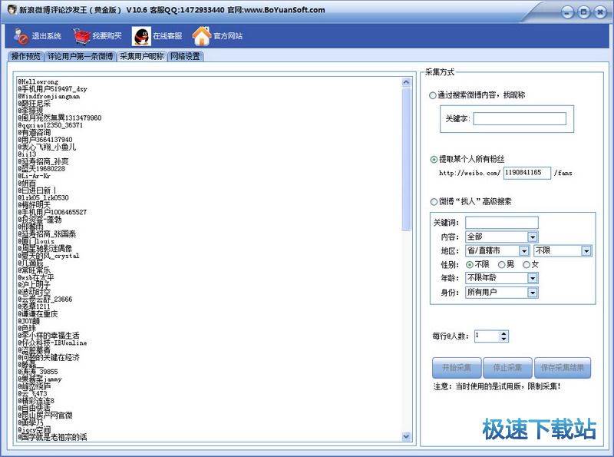Click the list scrollbar down arrow

click(x=407, y=436)
